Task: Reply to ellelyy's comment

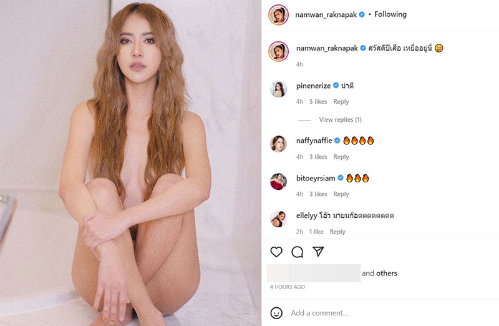Action: pos(337,232)
